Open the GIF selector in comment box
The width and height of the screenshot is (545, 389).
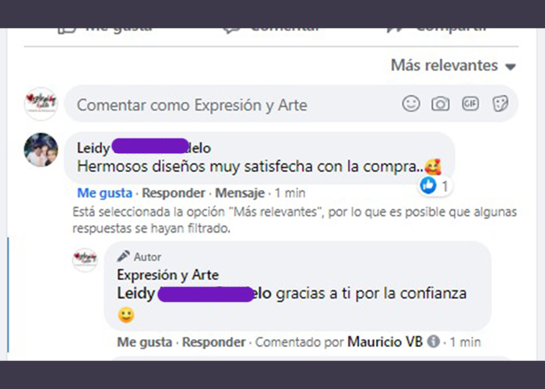pos(470,103)
